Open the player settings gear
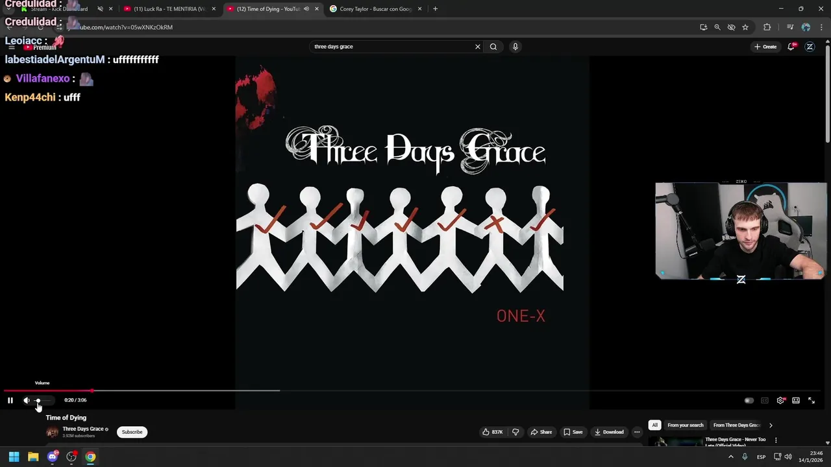This screenshot has height=467, width=831. (780, 400)
